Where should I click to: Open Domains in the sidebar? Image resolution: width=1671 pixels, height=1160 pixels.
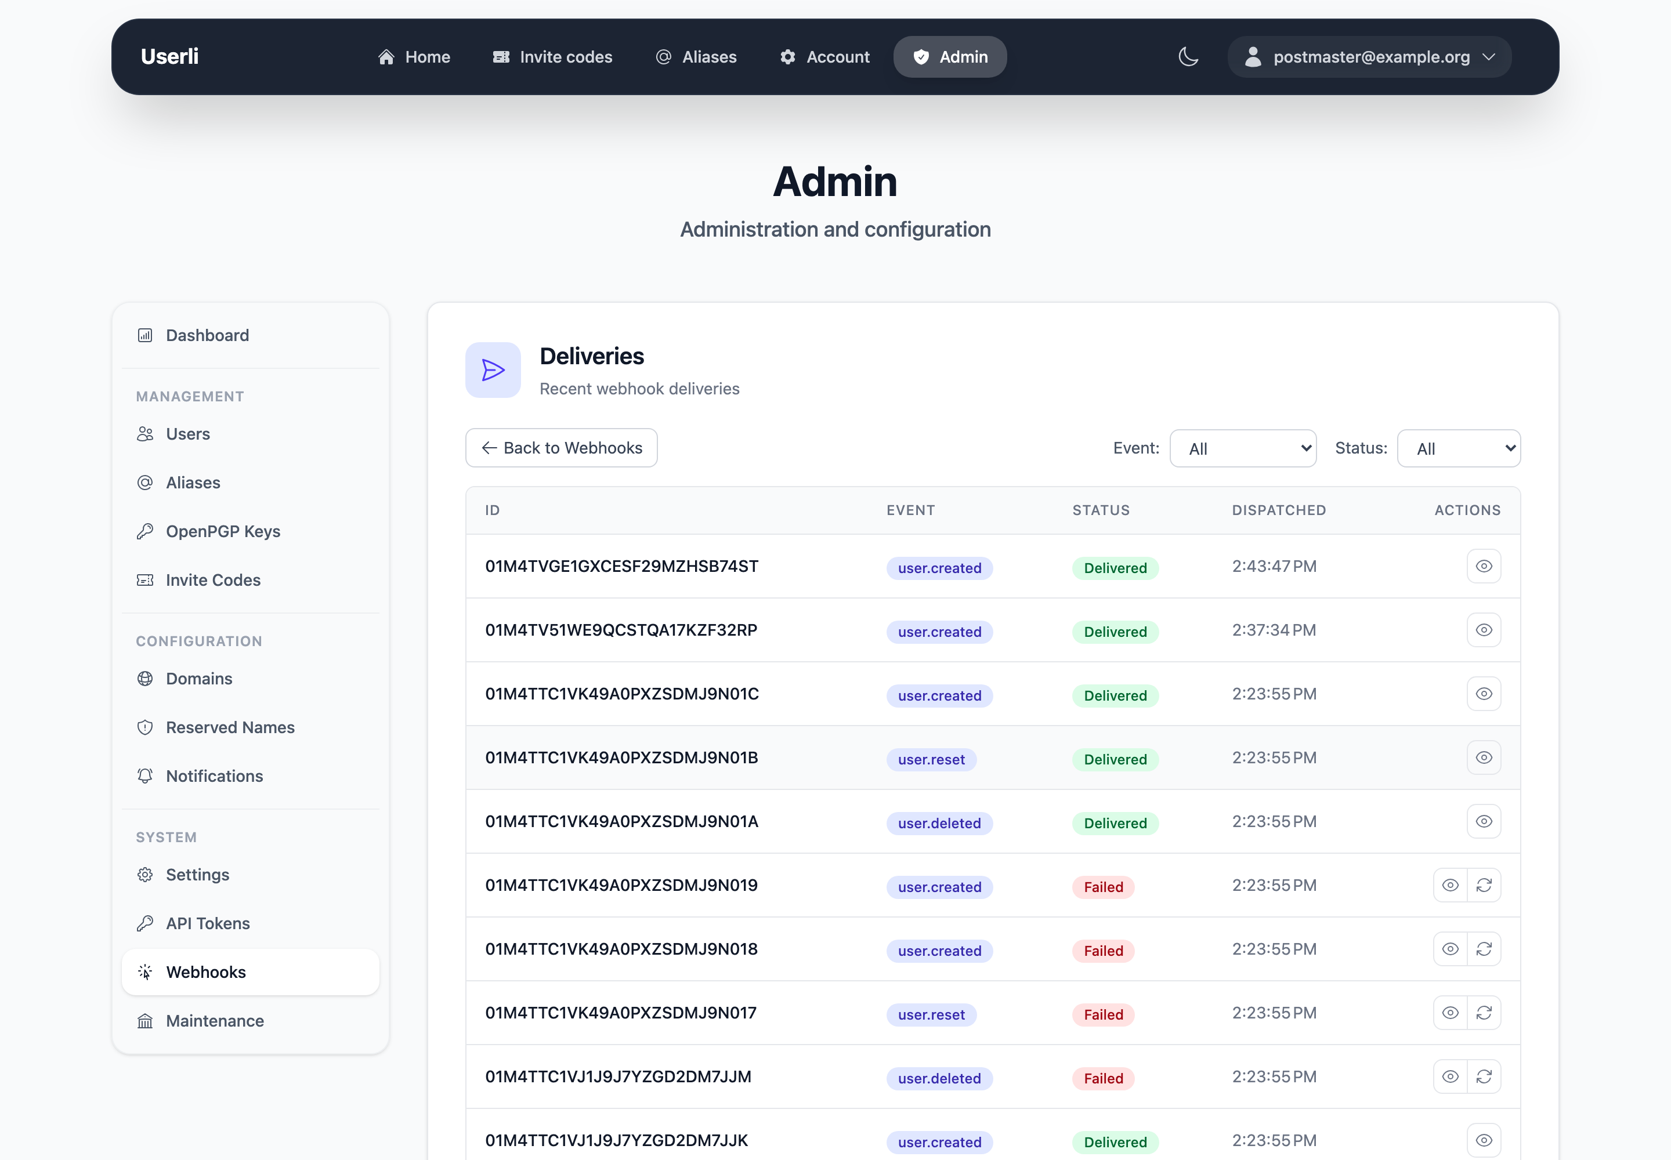click(x=251, y=679)
